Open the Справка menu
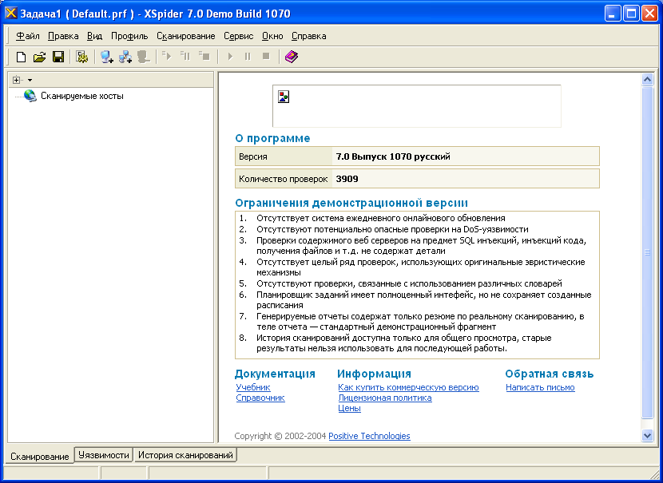Screen dimensions: 663x483 308,36
